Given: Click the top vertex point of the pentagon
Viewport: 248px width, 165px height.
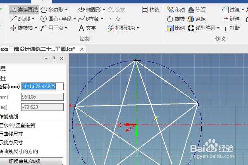Looking at the screenshot, I should coord(135,60).
